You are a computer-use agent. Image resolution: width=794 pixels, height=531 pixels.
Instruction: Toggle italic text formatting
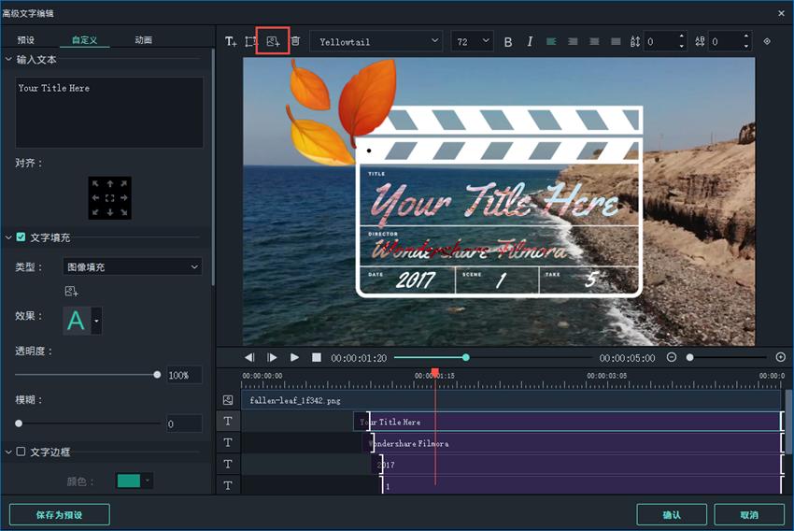(x=530, y=41)
